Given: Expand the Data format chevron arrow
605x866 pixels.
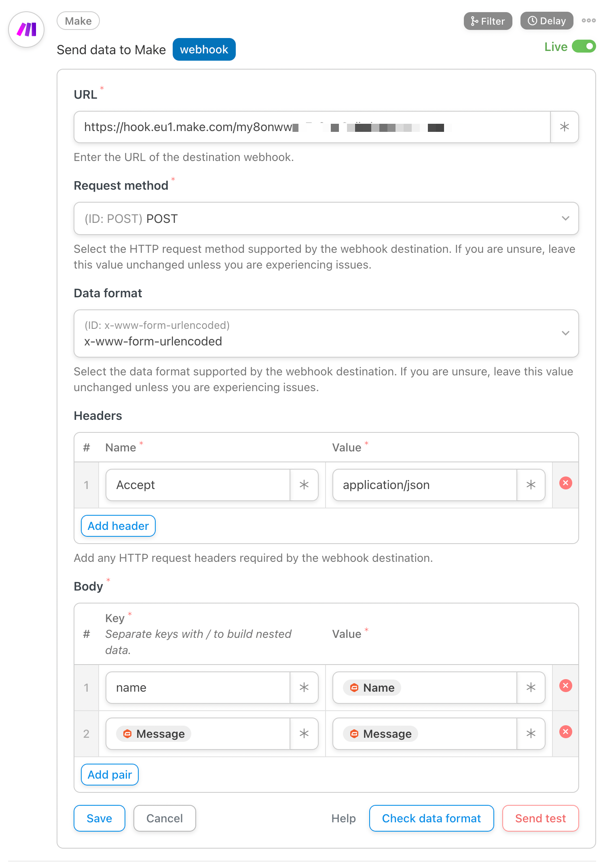Looking at the screenshot, I should [x=565, y=333].
